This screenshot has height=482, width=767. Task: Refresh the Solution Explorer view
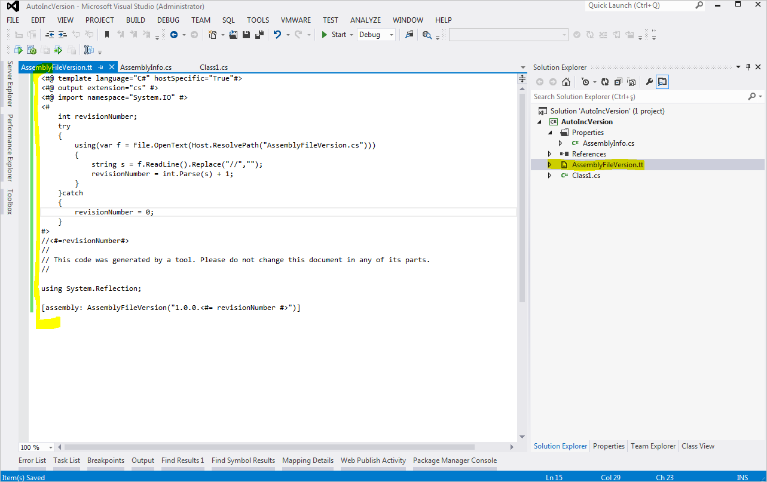[604, 82]
